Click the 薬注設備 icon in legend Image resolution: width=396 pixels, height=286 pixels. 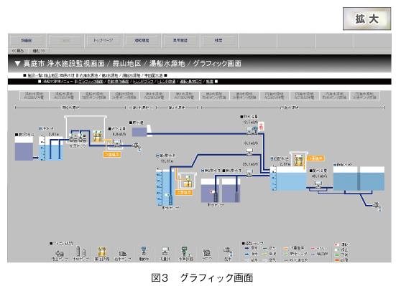pyautogui.click(x=102, y=252)
